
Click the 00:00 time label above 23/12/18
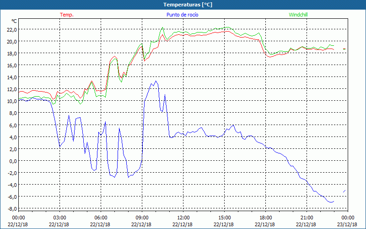coord(348,218)
